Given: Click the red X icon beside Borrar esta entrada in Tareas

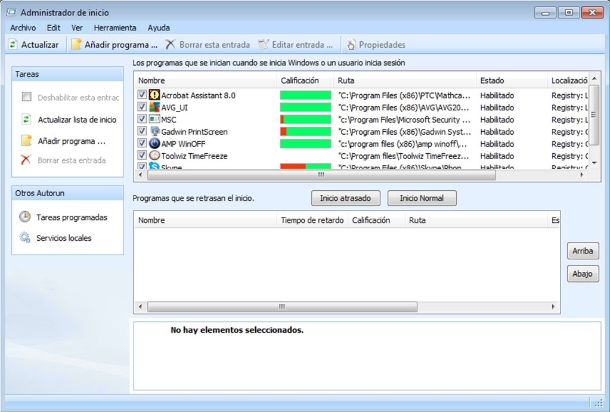Looking at the screenshot, I should (x=26, y=160).
